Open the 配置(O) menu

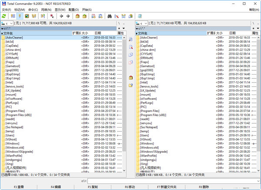pyautogui.click(x=74, y=9)
